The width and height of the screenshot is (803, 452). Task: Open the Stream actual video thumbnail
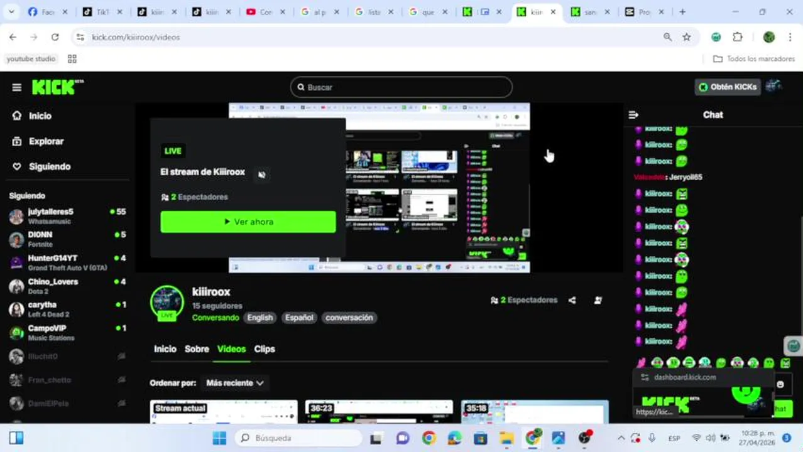click(x=224, y=412)
